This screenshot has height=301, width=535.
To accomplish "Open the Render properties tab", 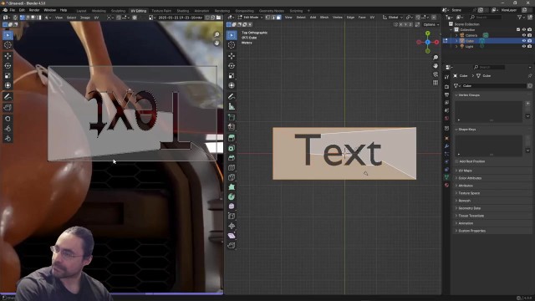I will point(446,87).
